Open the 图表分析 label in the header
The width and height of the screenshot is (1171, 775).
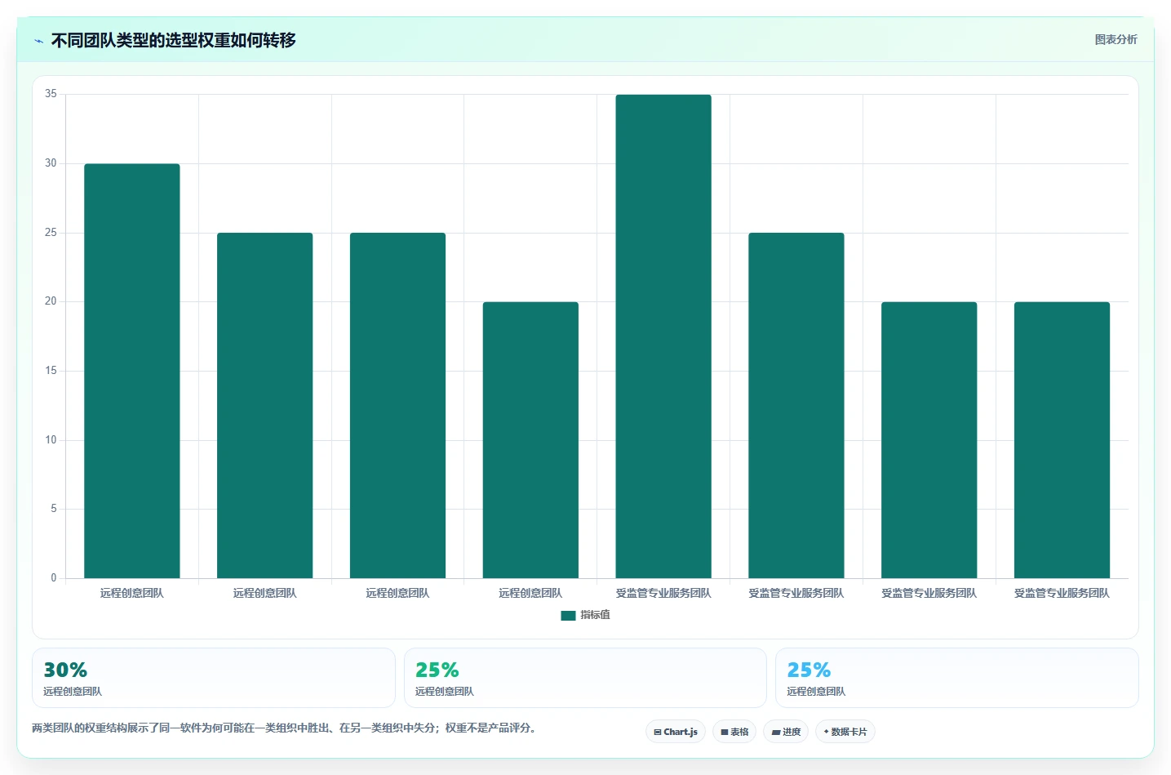[x=1116, y=39]
